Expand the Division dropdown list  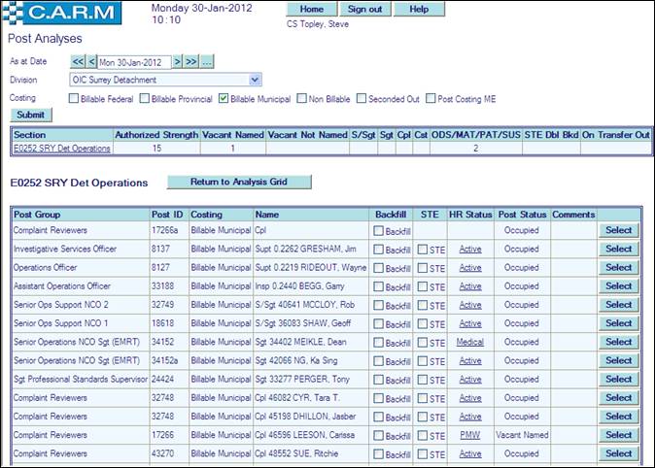[x=255, y=80]
